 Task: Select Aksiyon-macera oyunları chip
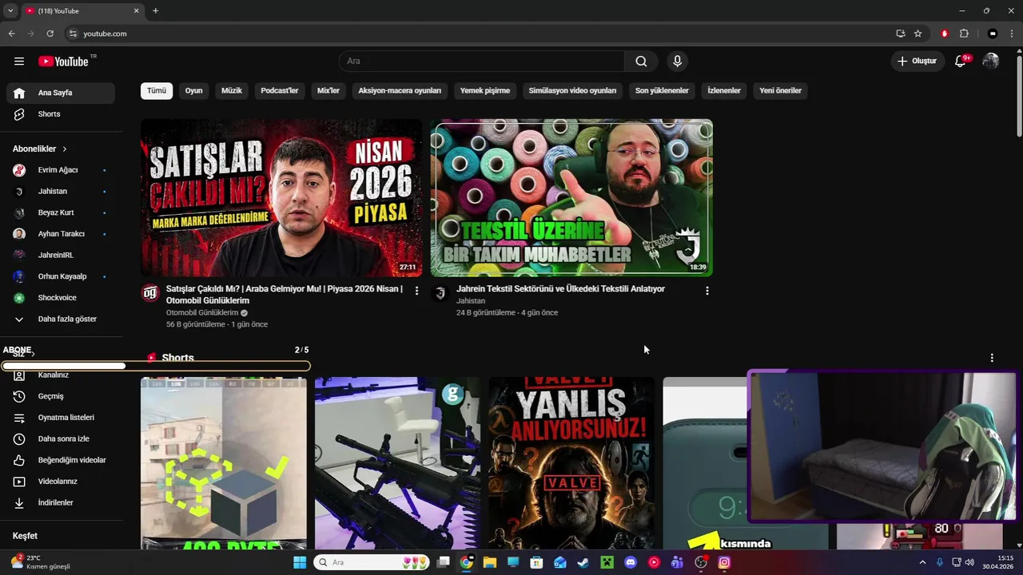pyautogui.click(x=400, y=91)
